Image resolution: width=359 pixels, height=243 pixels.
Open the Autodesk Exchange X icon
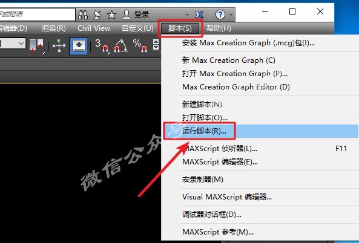(x=199, y=15)
